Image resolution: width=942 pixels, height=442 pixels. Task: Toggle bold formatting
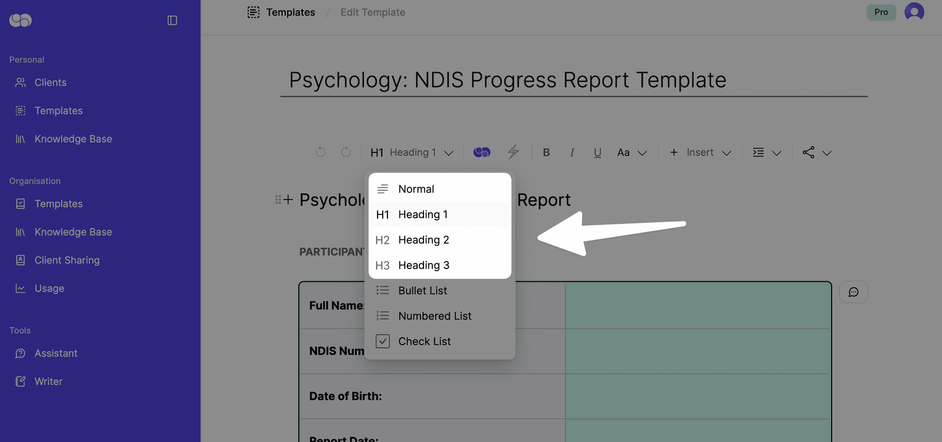[x=546, y=152]
